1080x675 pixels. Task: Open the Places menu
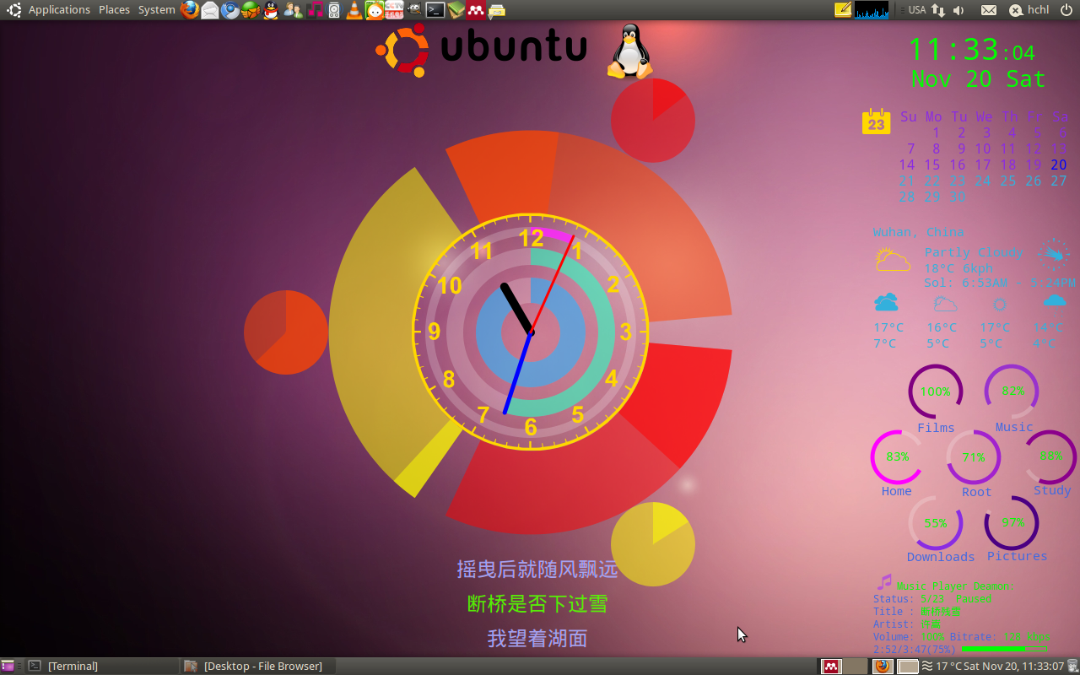[114, 10]
